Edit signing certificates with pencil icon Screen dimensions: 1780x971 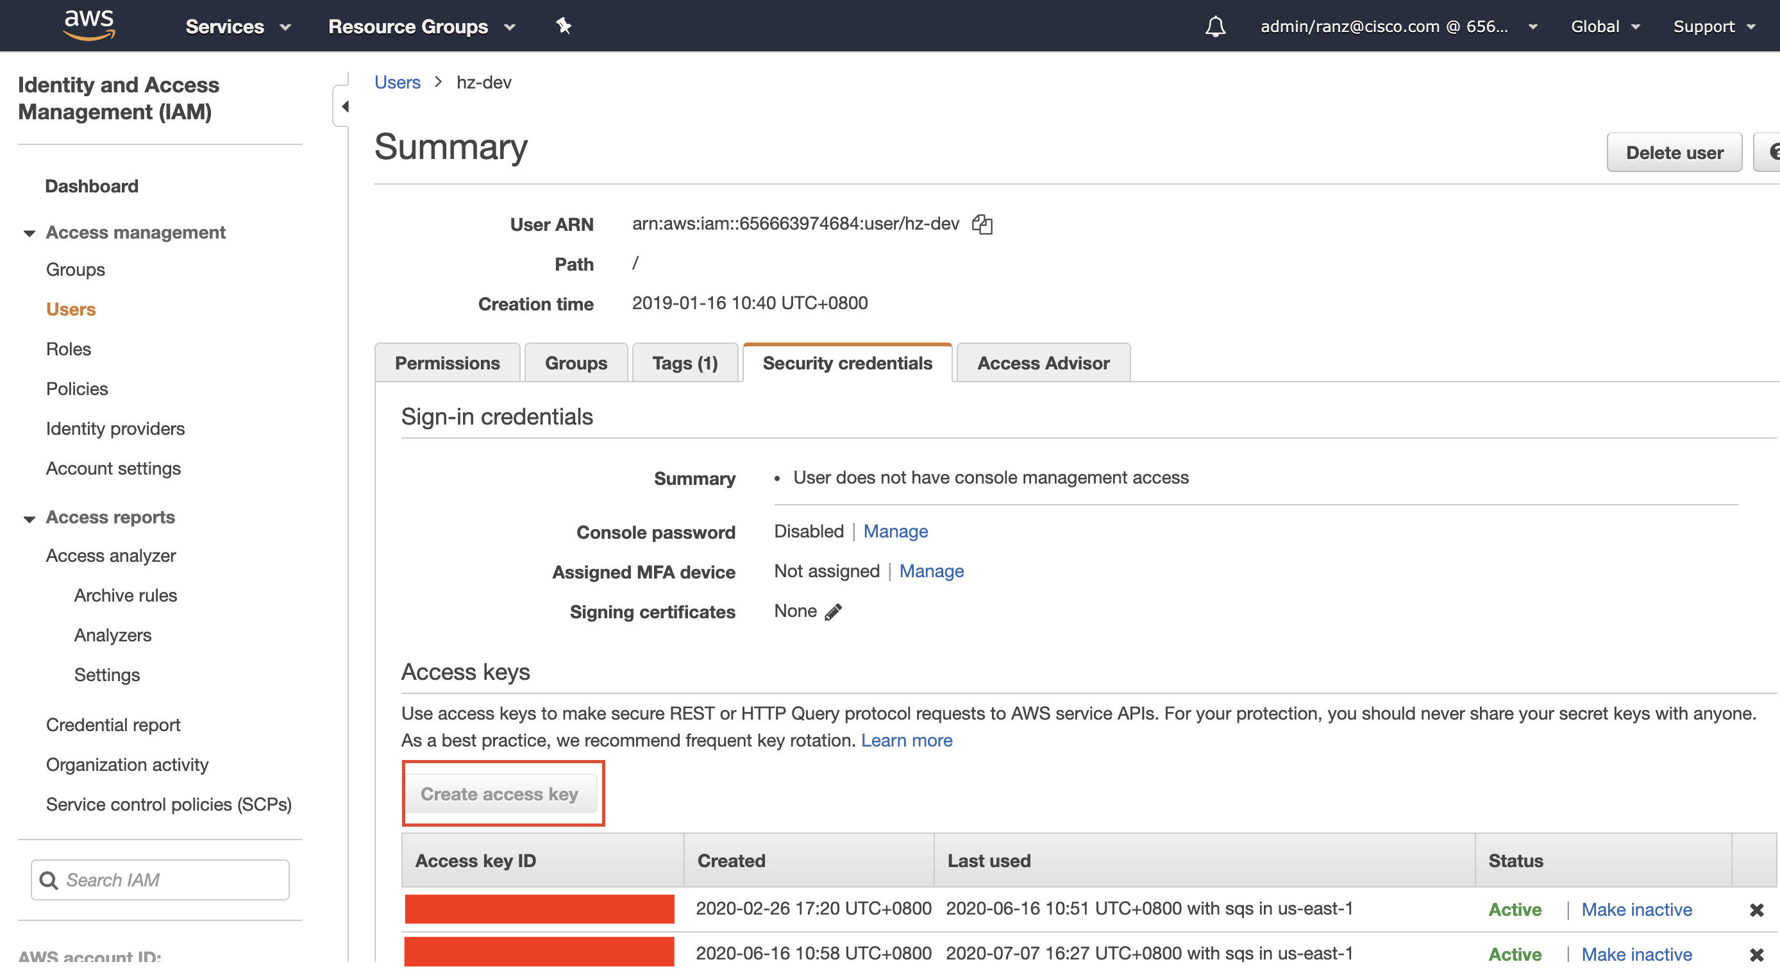click(834, 612)
